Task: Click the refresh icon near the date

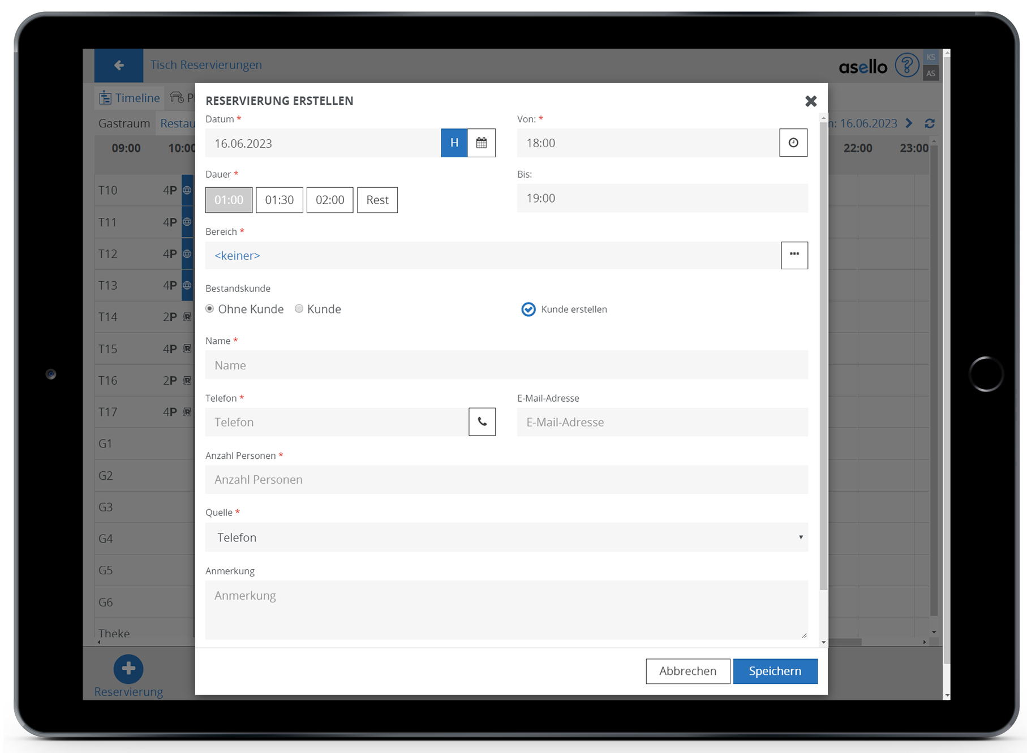Action: click(929, 123)
